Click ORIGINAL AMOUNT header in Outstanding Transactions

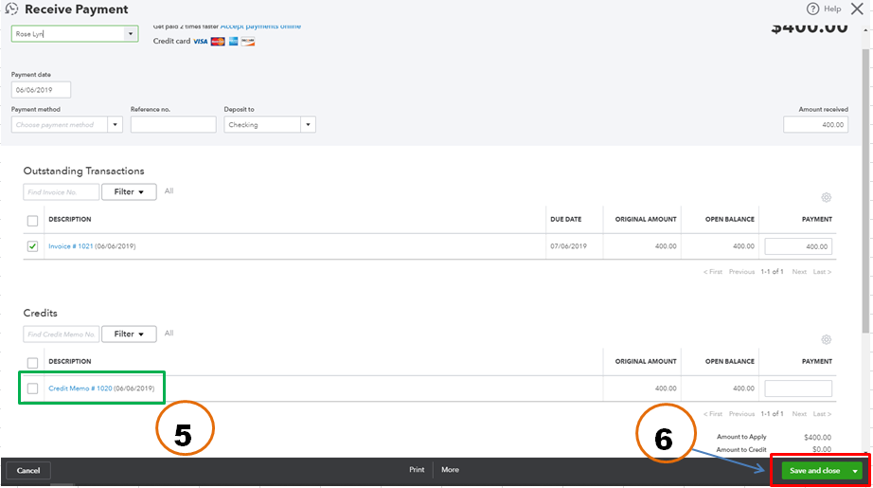tap(646, 220)
